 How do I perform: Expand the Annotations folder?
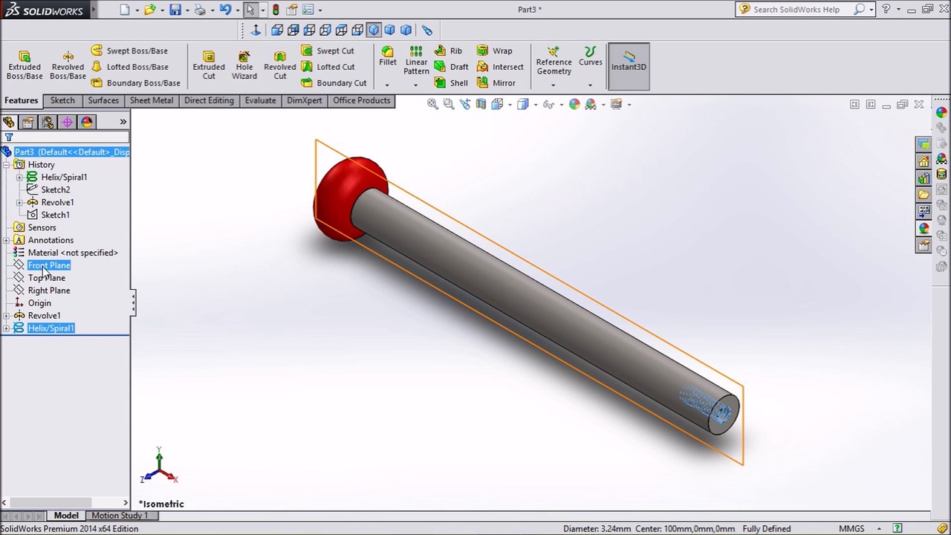pyautogui.click(x=6, y=241)
